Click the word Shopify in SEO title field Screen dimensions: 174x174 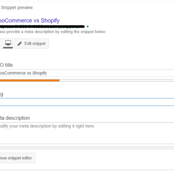pyautogui.click(x=40, y=73)
